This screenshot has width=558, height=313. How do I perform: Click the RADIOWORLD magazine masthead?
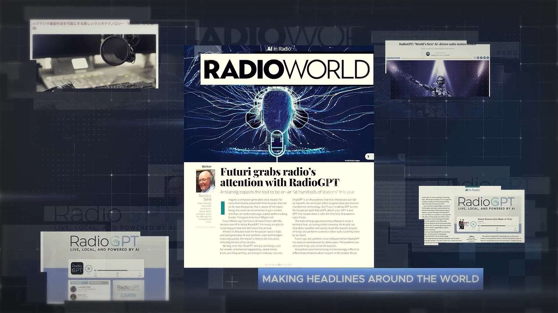click(x=287, y=69)
